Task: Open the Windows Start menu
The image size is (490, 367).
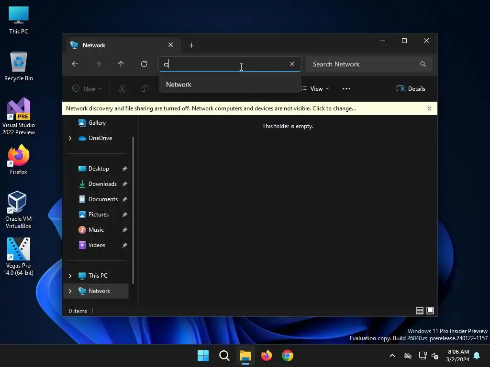Action: tap(203, 356)
